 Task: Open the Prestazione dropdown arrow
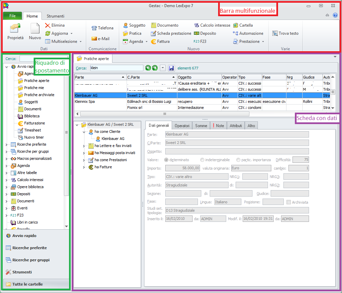(263, 41)
